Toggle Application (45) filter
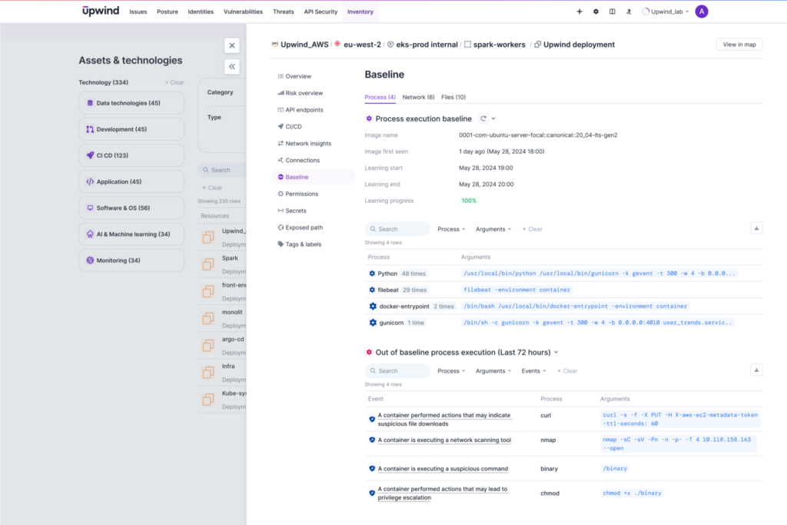 tap(131, 181)
